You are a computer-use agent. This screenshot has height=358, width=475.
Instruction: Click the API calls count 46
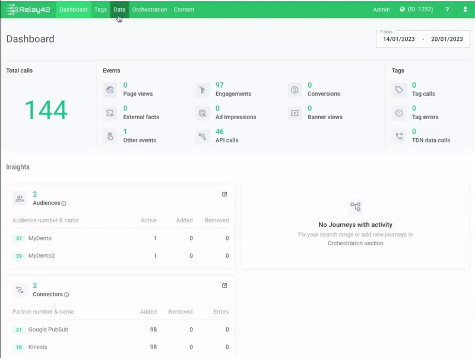point(220,132)
